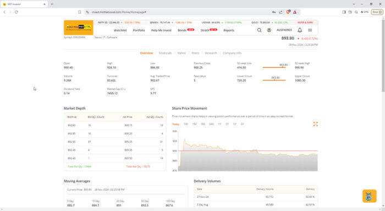Click the current price 893.80 at top right

[x=288, y=39]
